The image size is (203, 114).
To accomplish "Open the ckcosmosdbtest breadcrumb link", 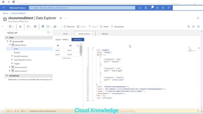I will [x=18, y=13].
